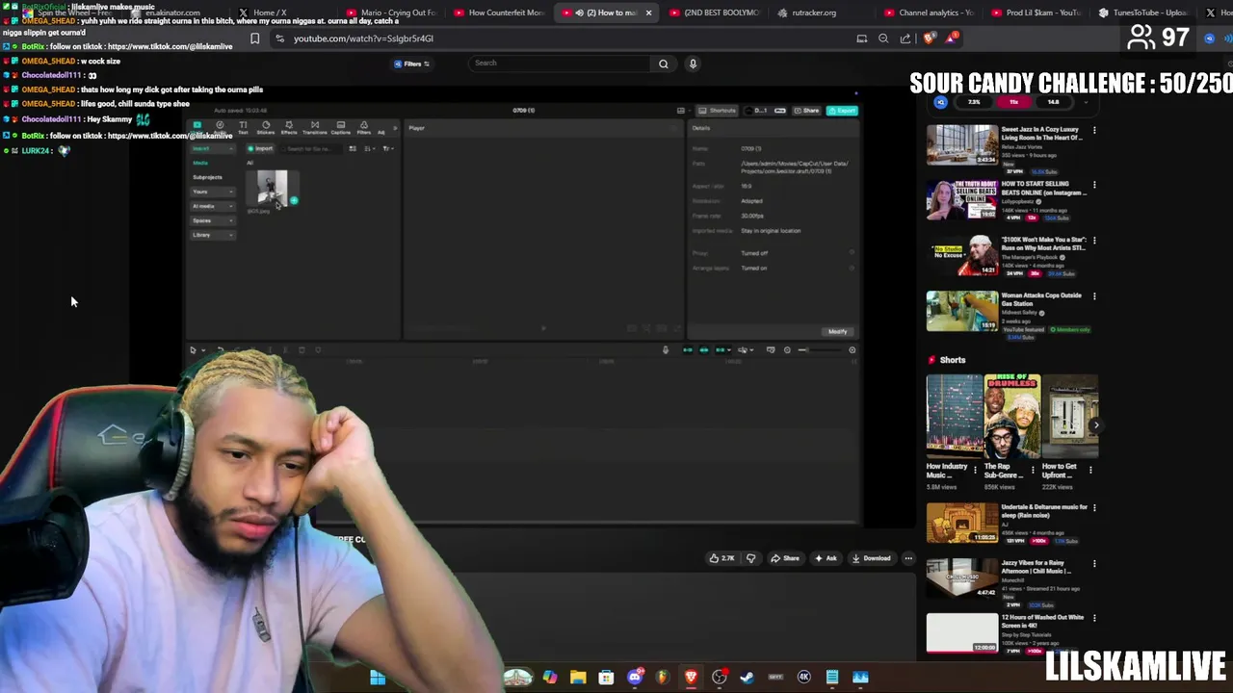Click the address bar share icon
1233x693 pixels.
[905, 38]
